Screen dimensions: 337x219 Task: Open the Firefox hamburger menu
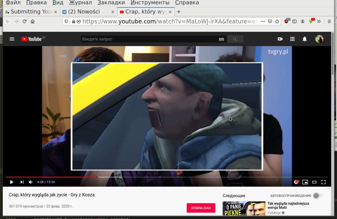(x=329, y=21)
